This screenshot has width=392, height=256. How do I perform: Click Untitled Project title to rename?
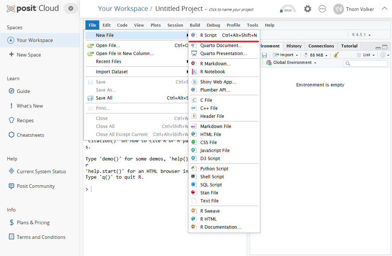[179, 9]
